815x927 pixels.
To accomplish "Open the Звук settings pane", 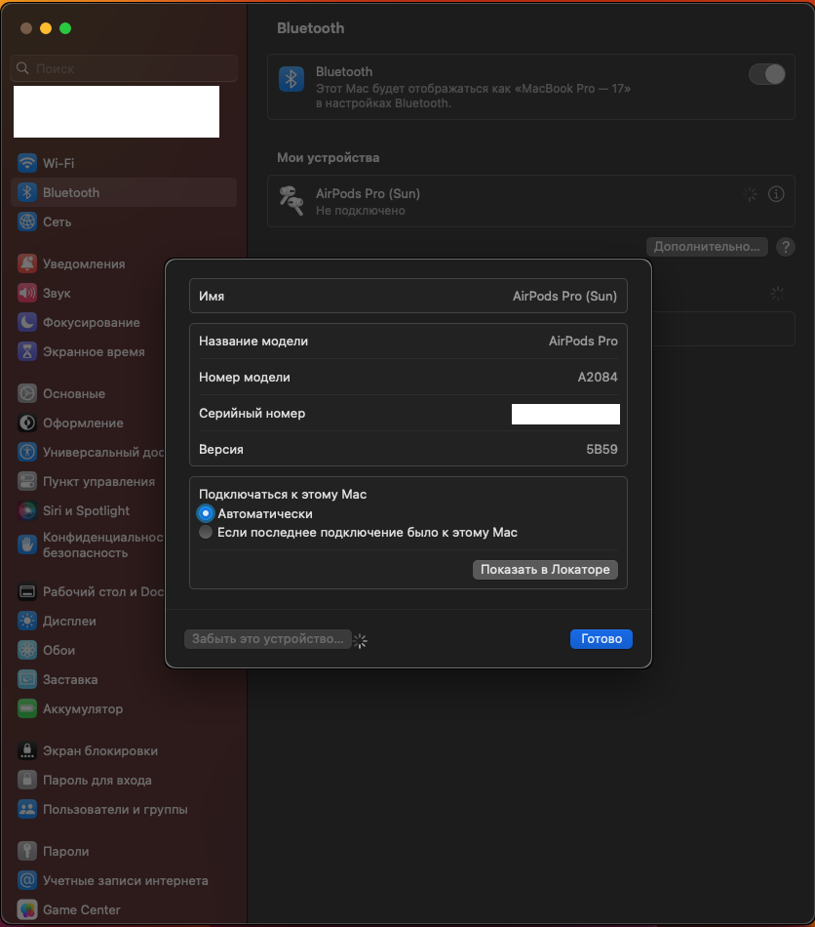I will [124, 293].
